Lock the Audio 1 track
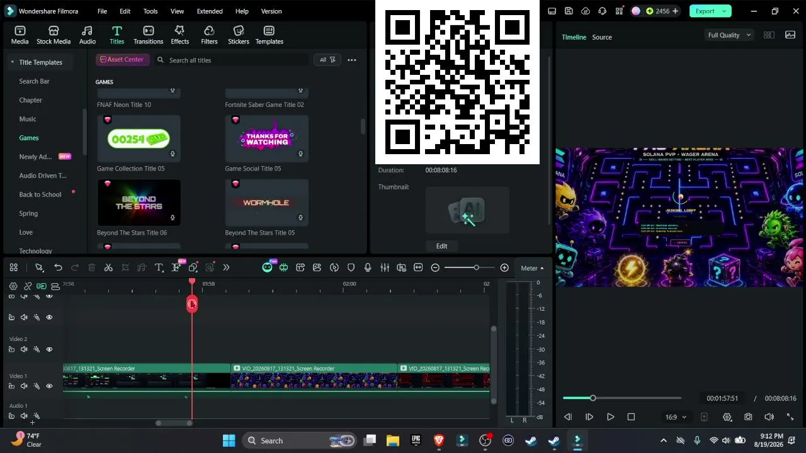Image resolution: width=806 pixels, height=453 pixels. [x=11, y=416]
